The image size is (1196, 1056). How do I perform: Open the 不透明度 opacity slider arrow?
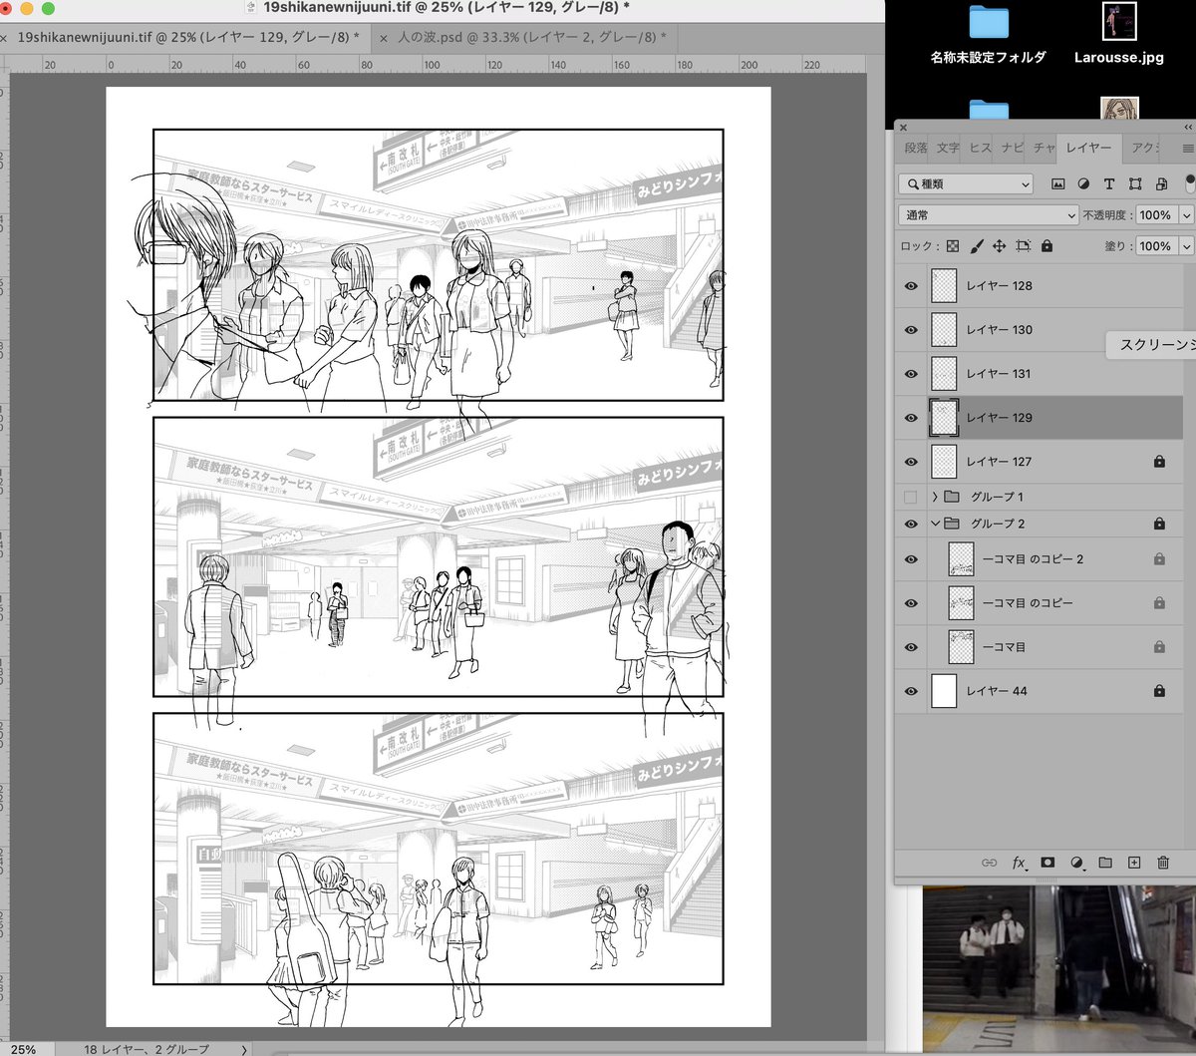point(1187,215)
